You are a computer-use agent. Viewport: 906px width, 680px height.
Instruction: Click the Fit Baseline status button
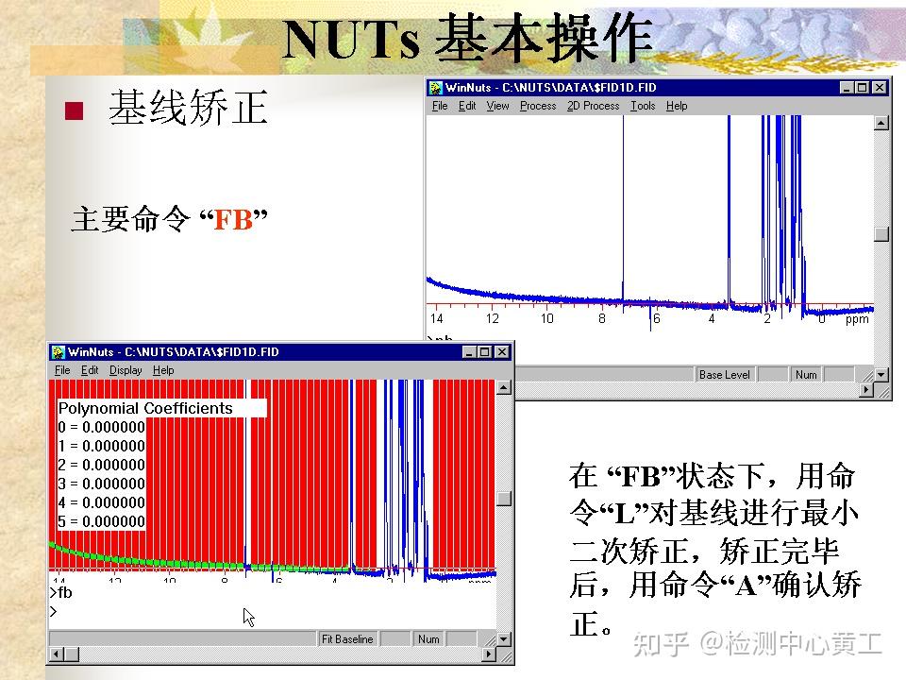pos(348,638)
